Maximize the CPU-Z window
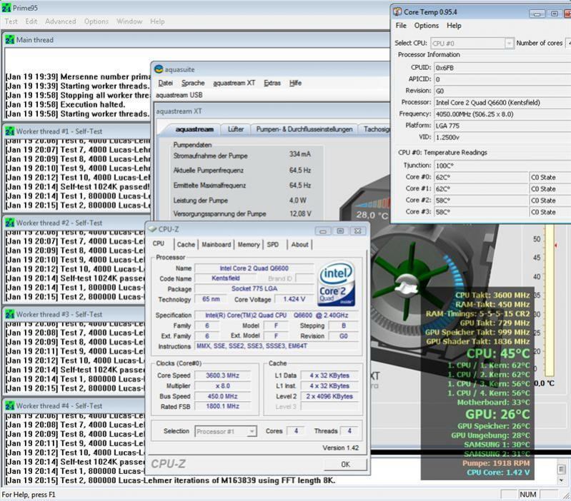This screenshot has height=501, width=571. pyautogui.click(x=340, y=231)
